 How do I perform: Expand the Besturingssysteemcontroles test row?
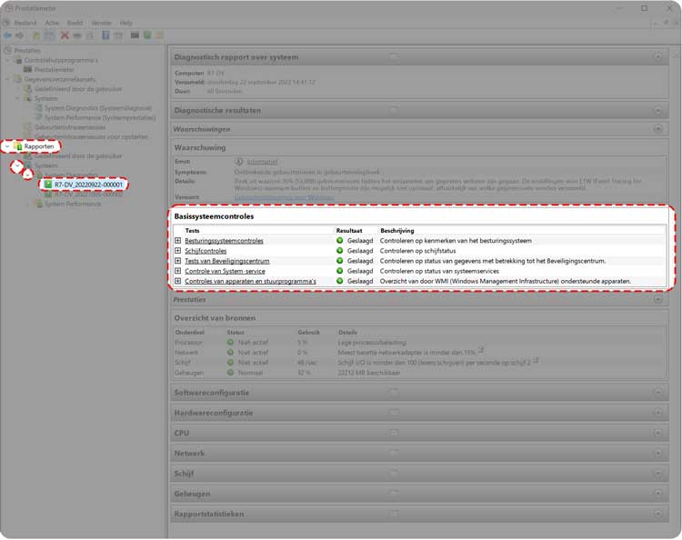(x=178, y=241)
